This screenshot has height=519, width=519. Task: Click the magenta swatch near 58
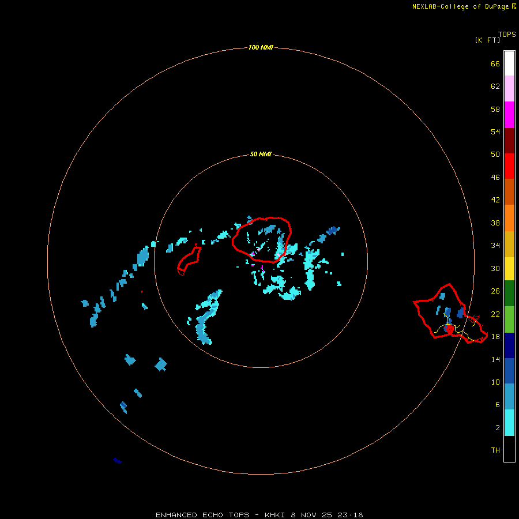pos(509,115)
